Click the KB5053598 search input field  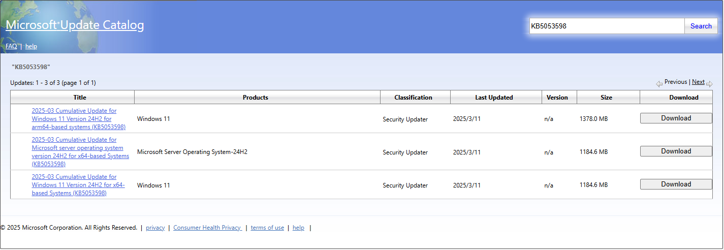(x=607, y=26)
